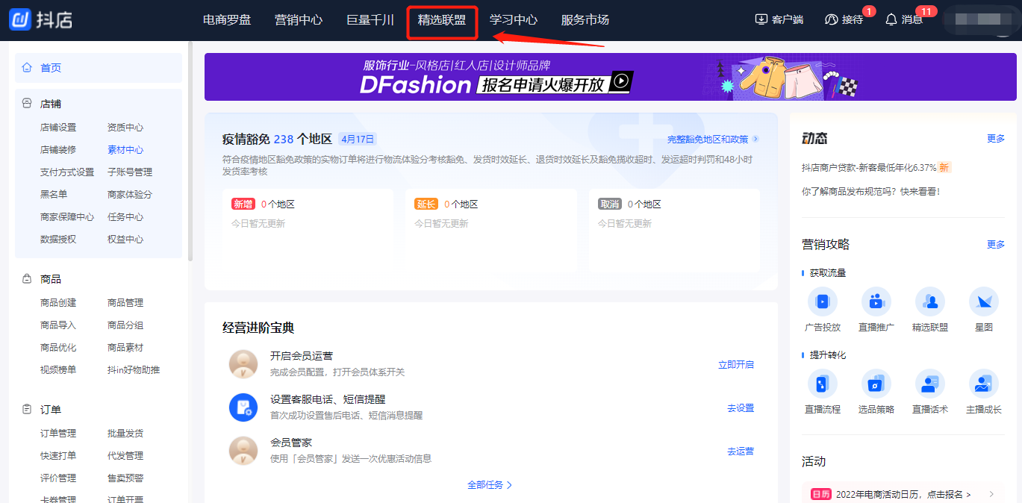Click the 广告投放 icon in 营销攻略
The width and height of the screenshot is (1022, 503).
coord(822,302)
